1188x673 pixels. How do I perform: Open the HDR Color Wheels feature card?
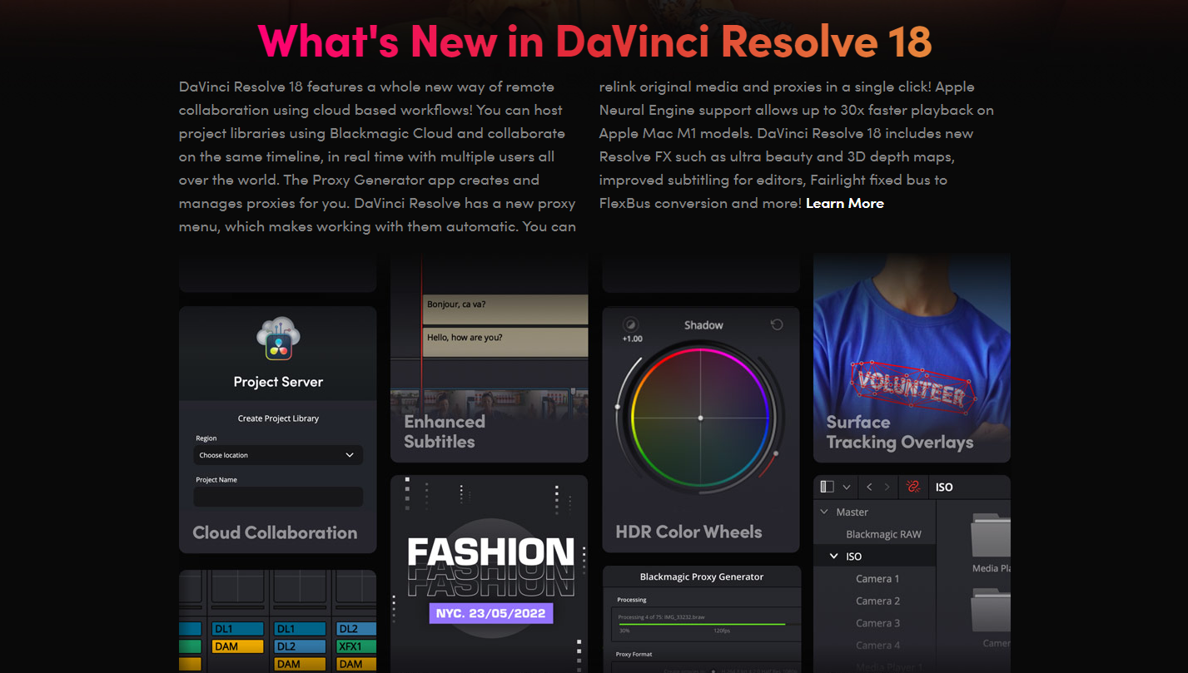[701, 430]
